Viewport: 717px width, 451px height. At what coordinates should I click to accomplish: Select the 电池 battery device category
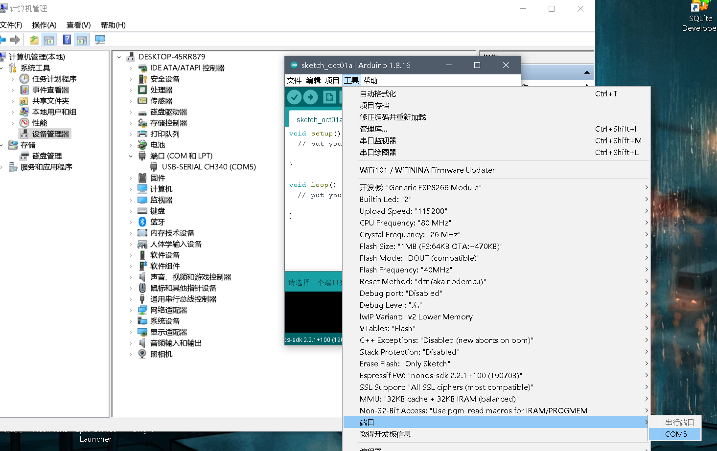[158, 145]
